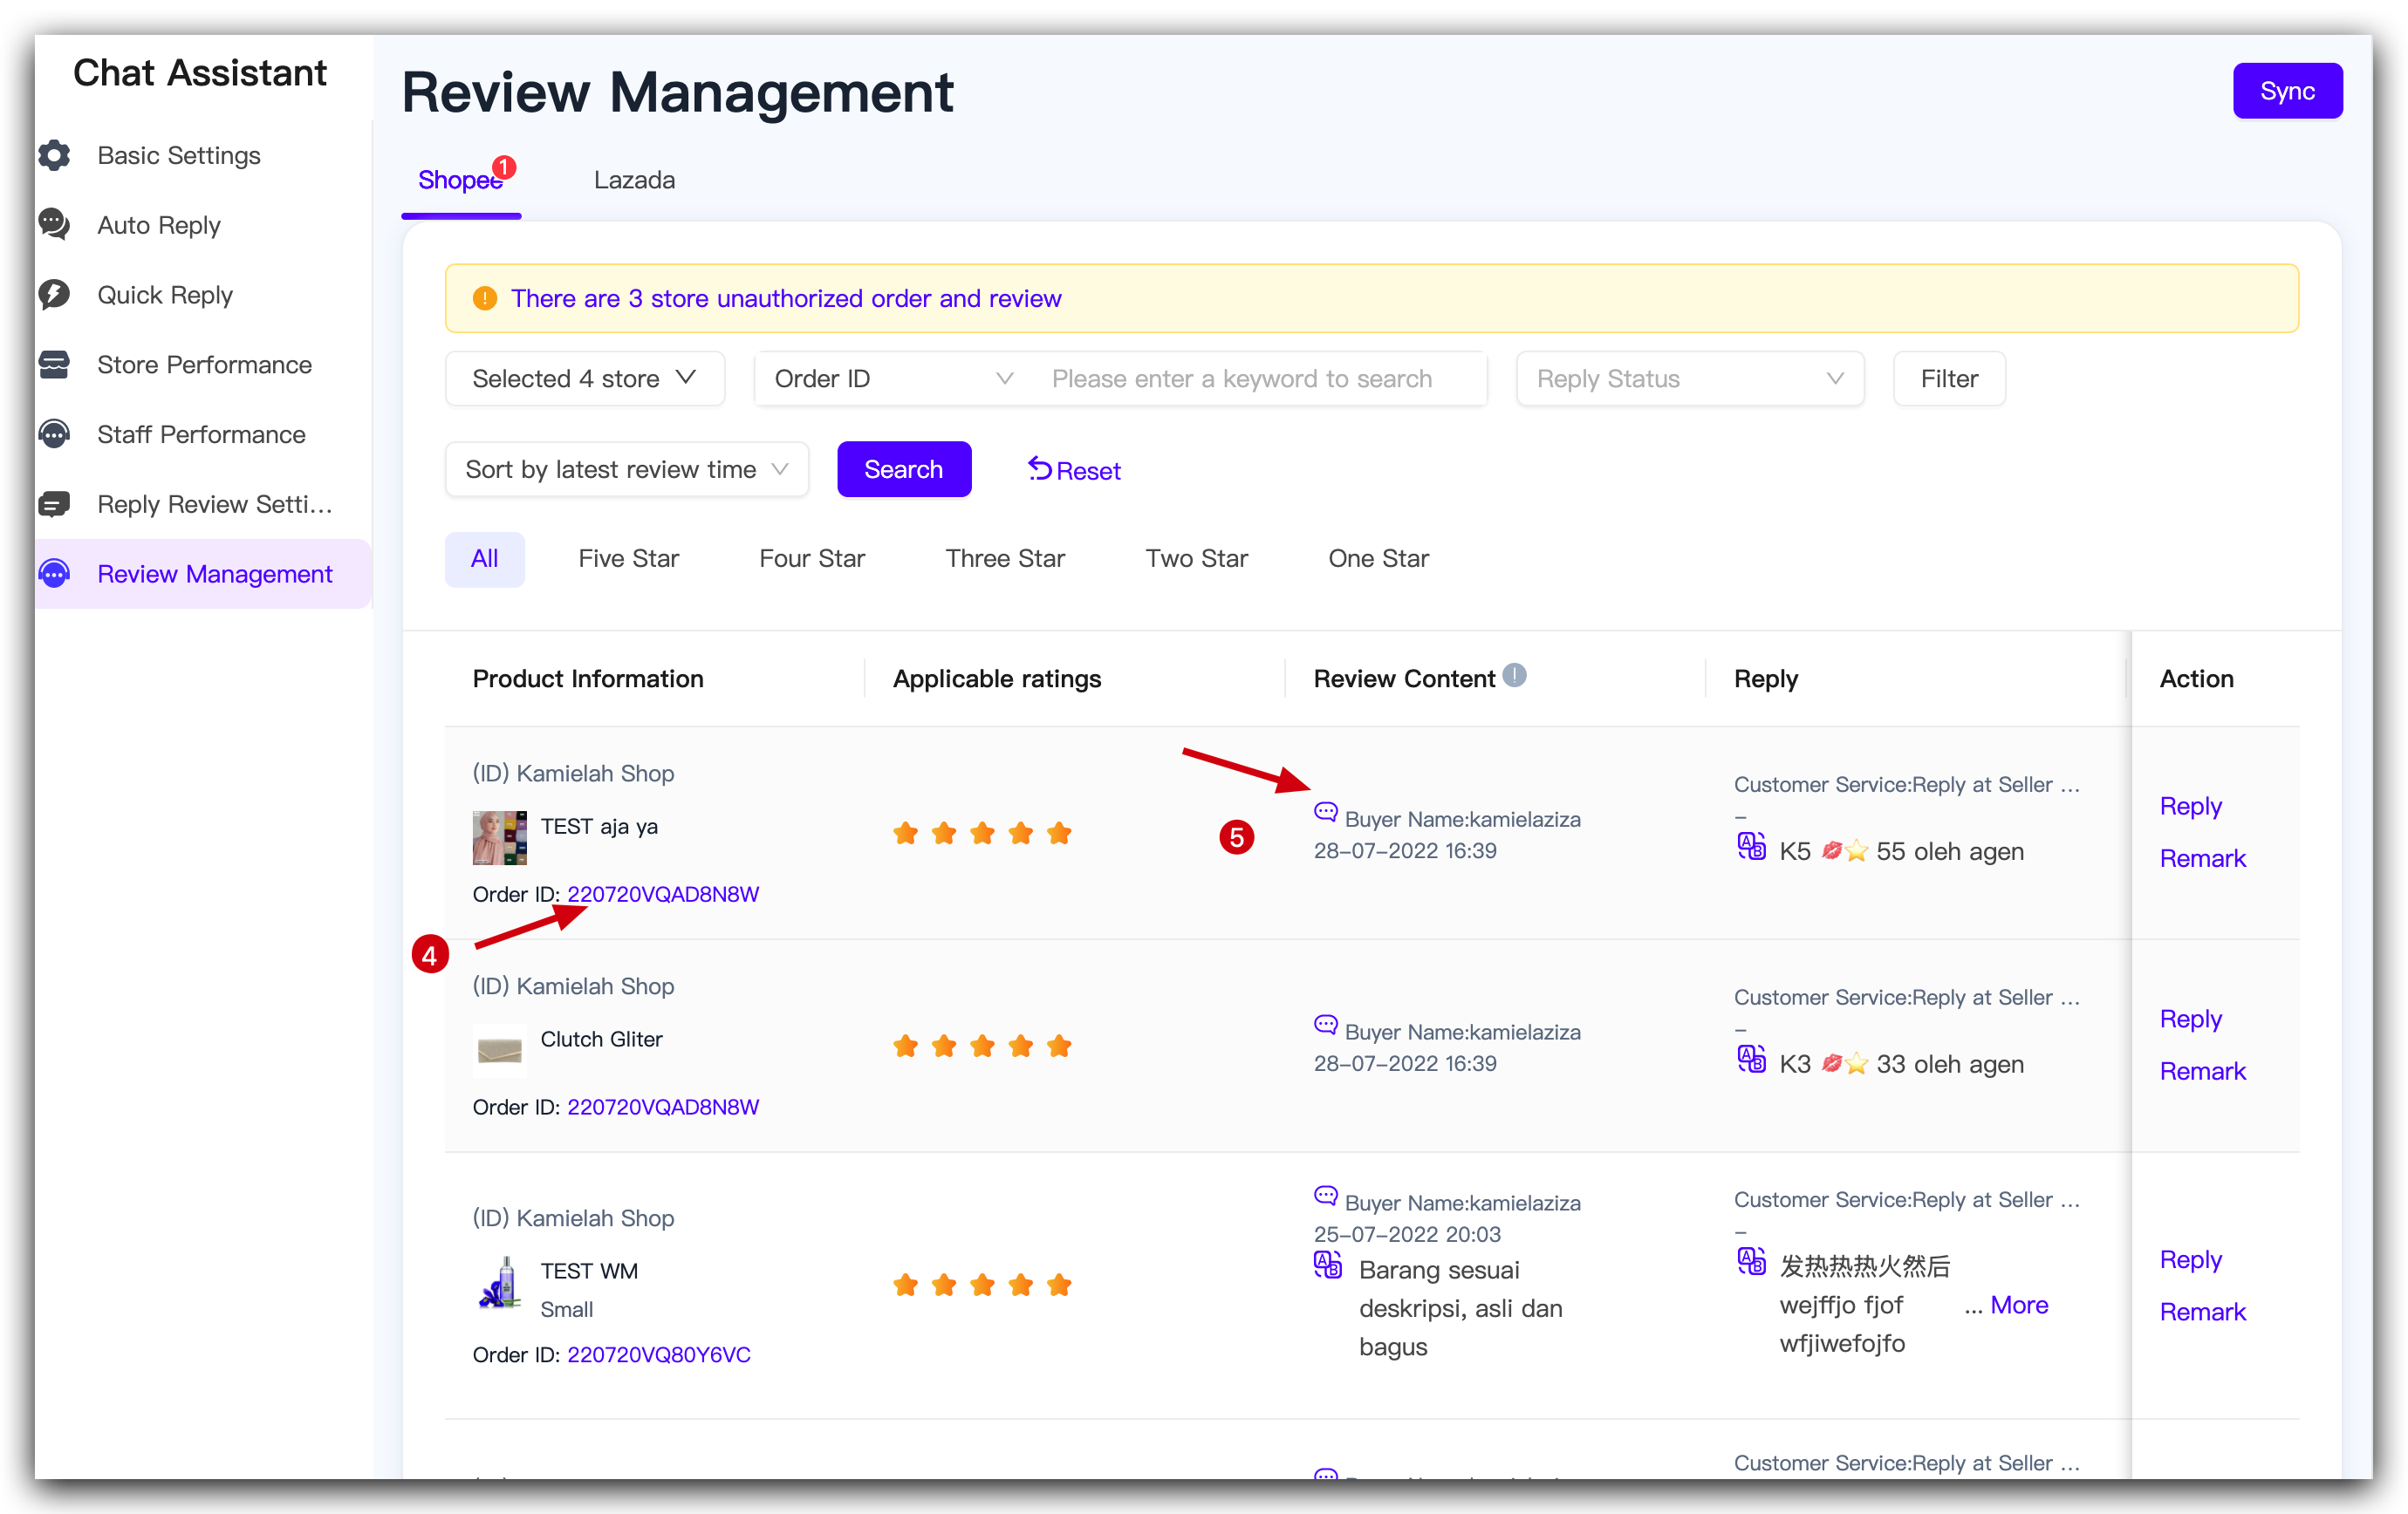Click the translate icon beside 发热热热火然后 reply
Screen dimensions: 2408x1514
click(1751, 1261)
